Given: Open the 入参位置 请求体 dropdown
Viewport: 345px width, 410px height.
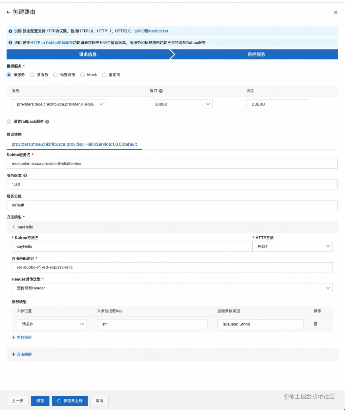Looking at the screenshot, I should click(x=52, y=324).
